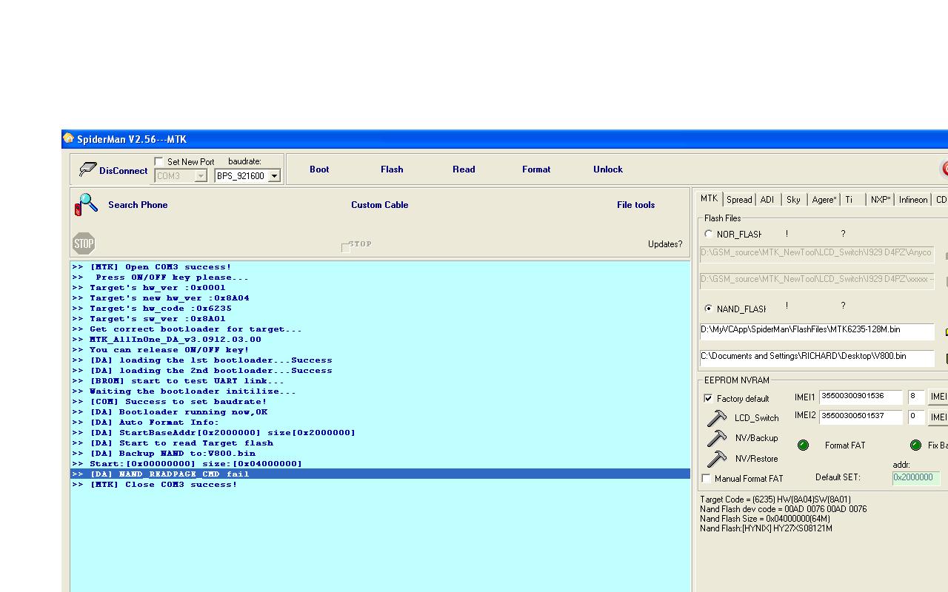948x592 pixels.
Task: Open the baudrate BPS_921600 dropdown
Action: (x=274, y=176)
